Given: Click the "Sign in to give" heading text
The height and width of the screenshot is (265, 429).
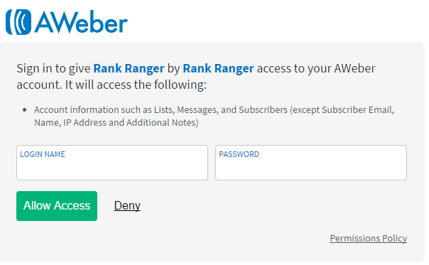Looking at the screenshot, I should pyautogui.click(x=53, y=68).
